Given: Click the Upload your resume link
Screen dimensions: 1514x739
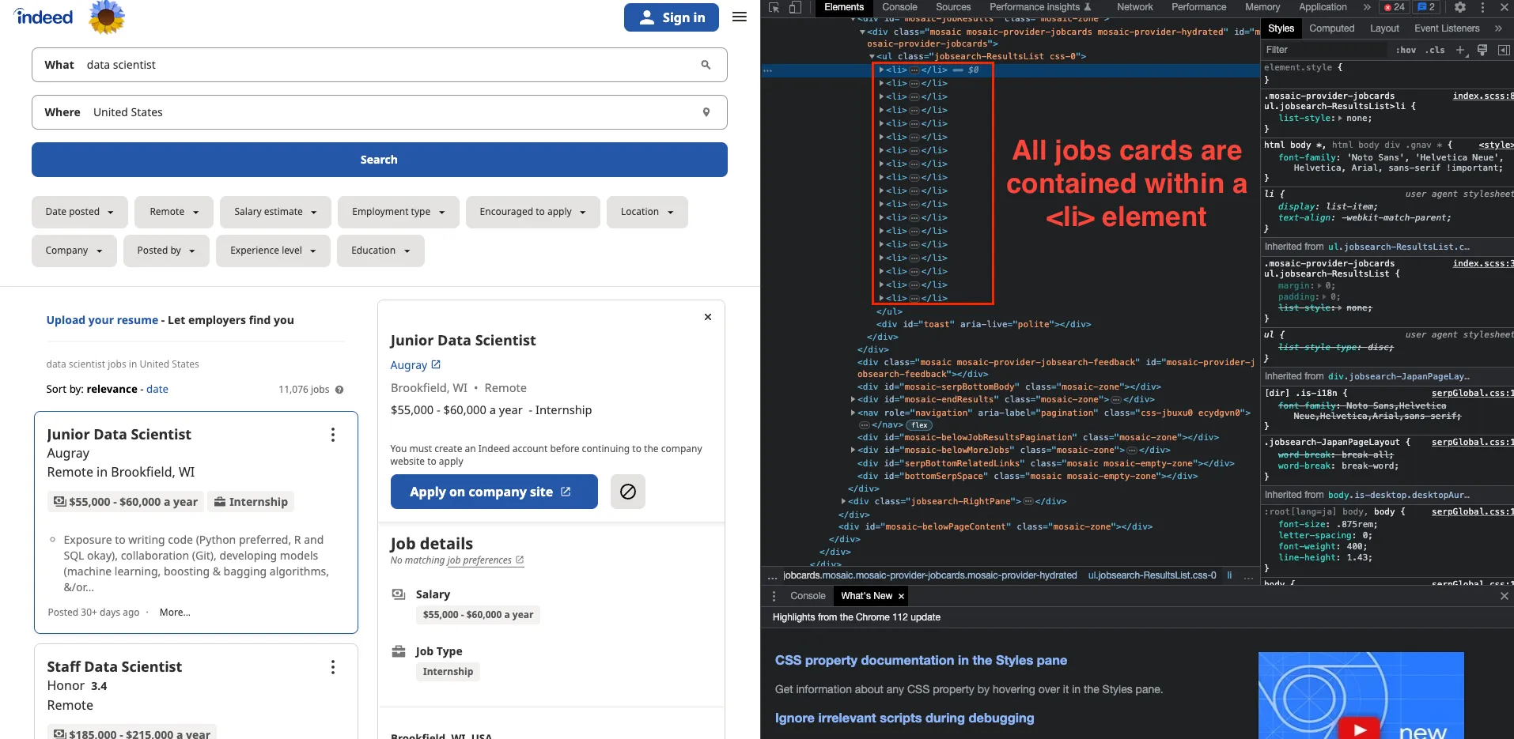Looking at the screenshot, I should [102, 320].
